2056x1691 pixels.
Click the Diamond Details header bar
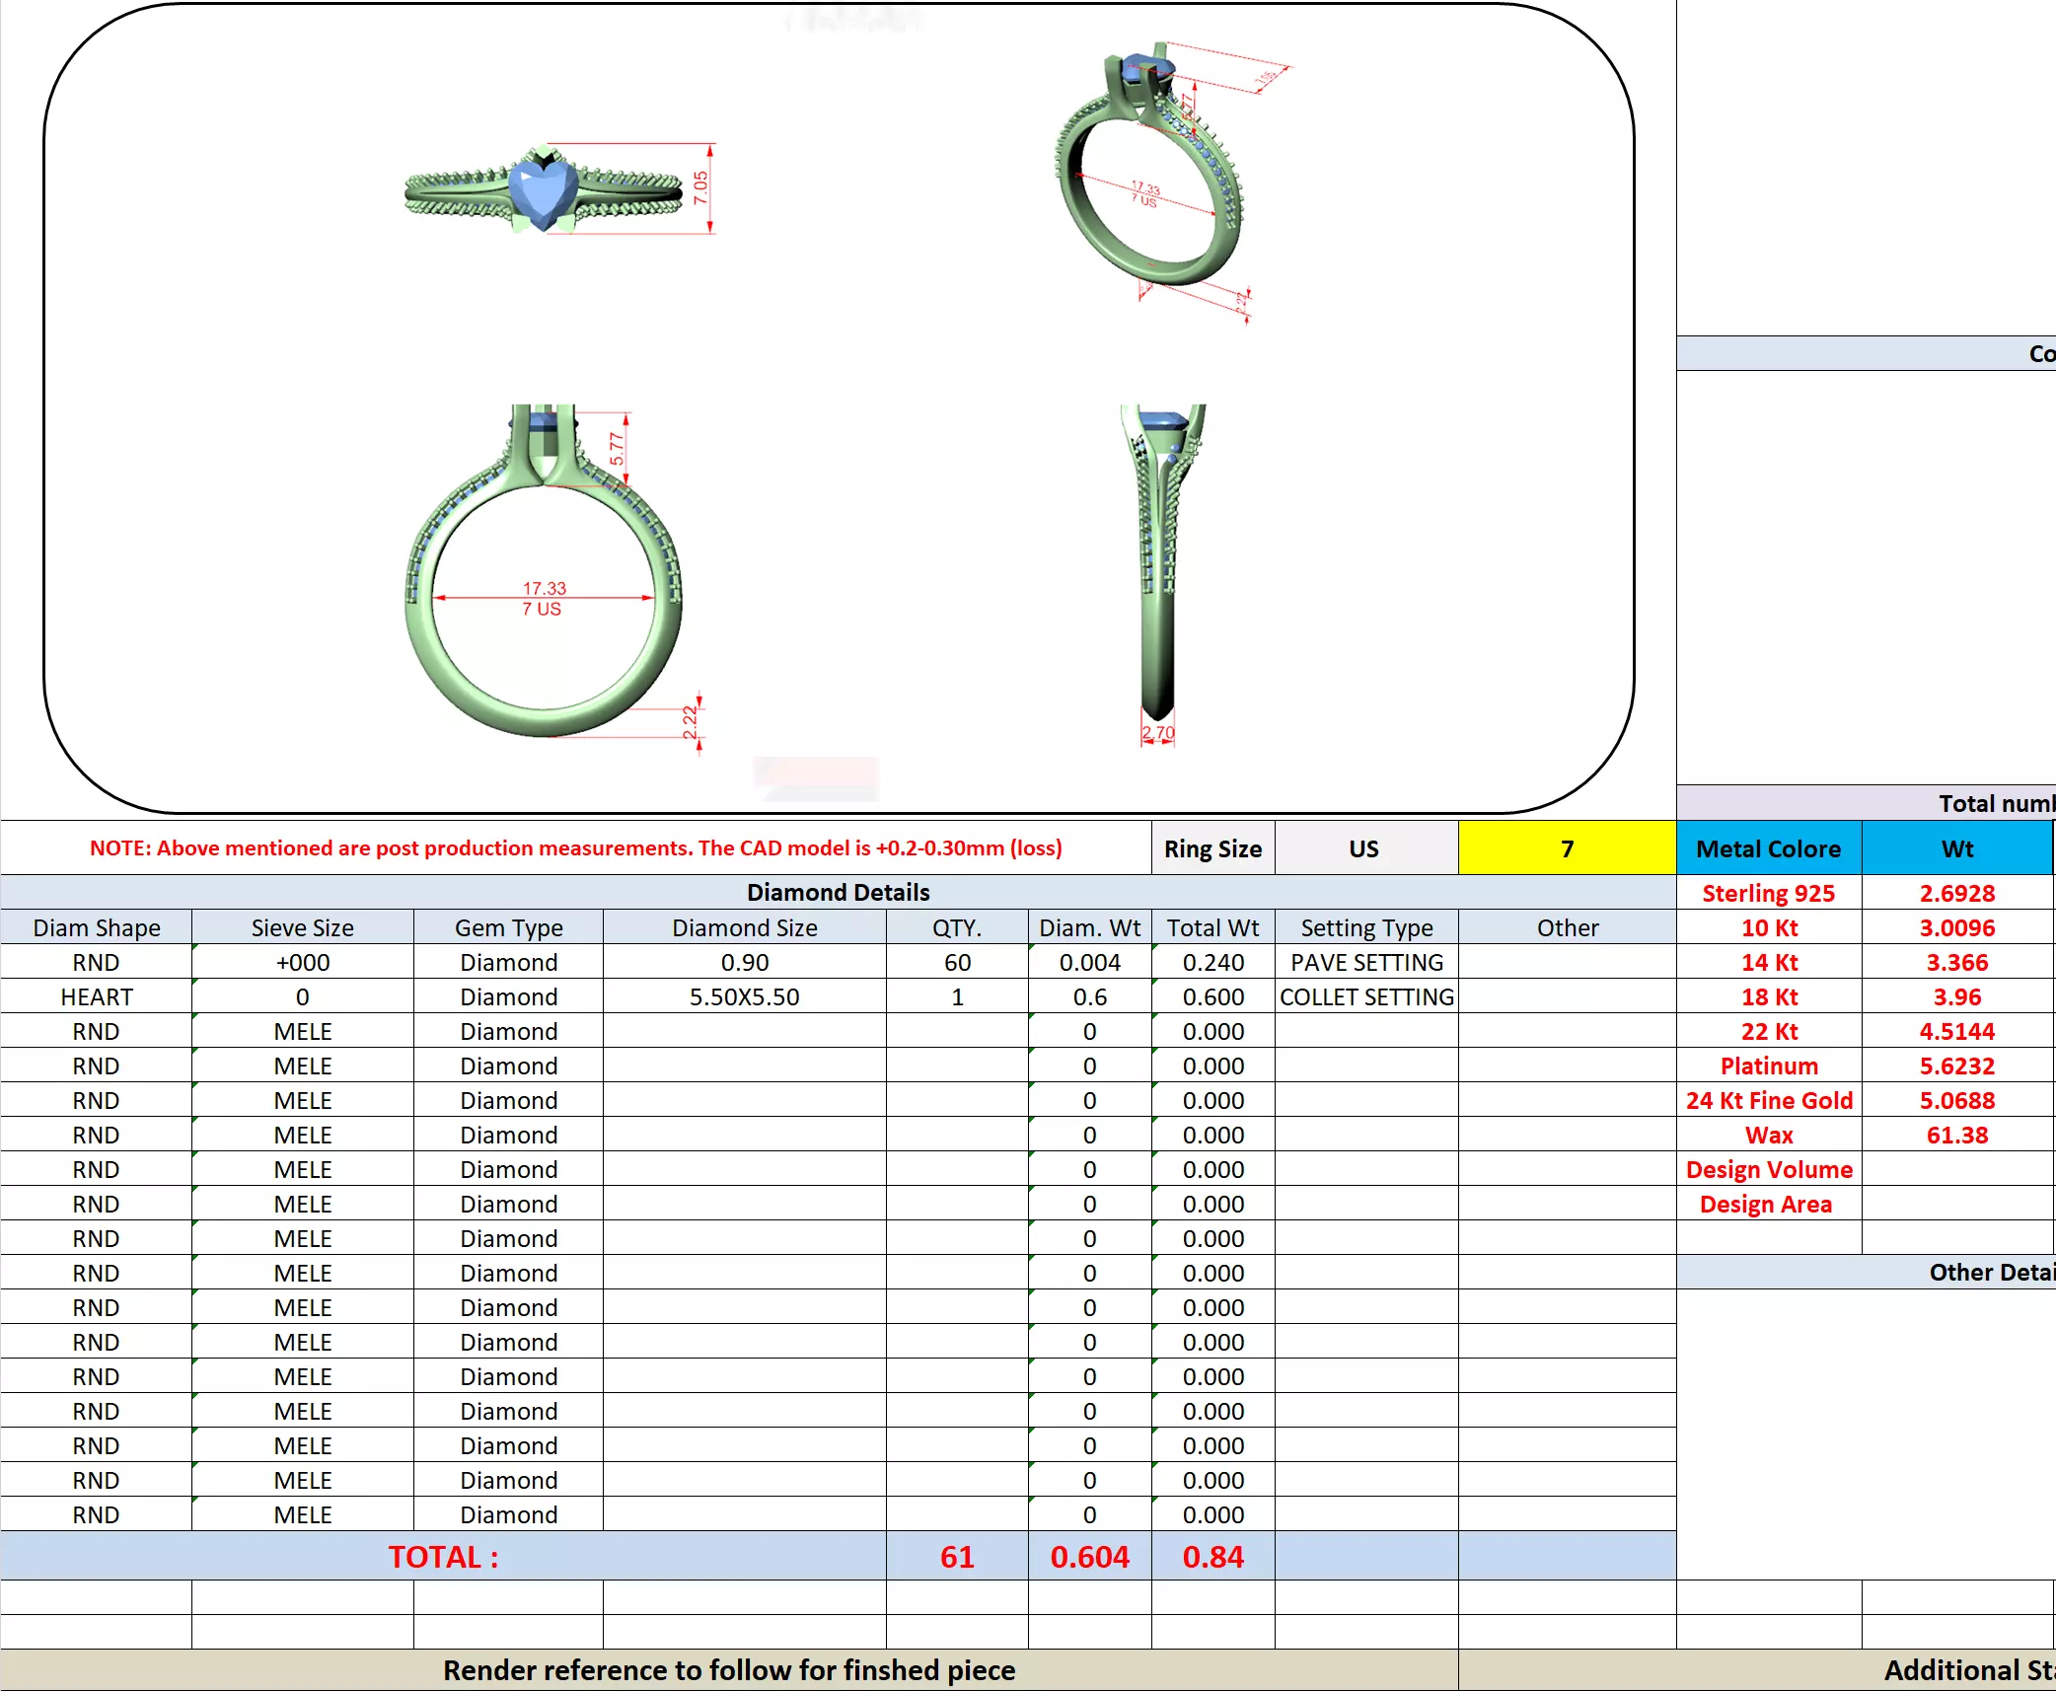pos(837,892)
